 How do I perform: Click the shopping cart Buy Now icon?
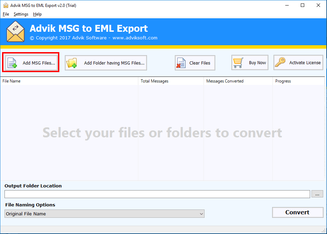click(x=238, y=62)
